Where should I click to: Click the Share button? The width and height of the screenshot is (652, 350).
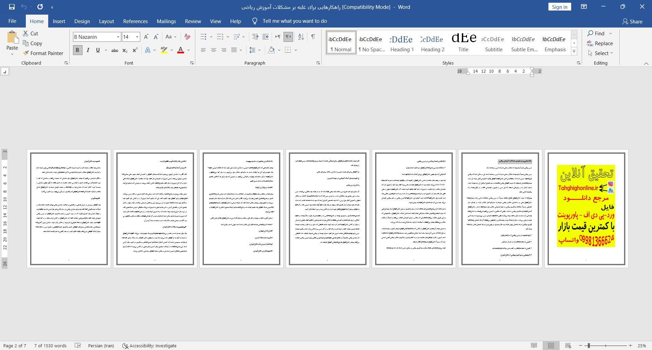pos(632,21)
